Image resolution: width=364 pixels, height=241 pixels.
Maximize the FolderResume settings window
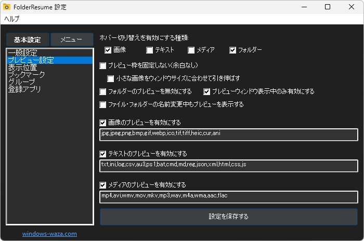[x=328, y=7]
